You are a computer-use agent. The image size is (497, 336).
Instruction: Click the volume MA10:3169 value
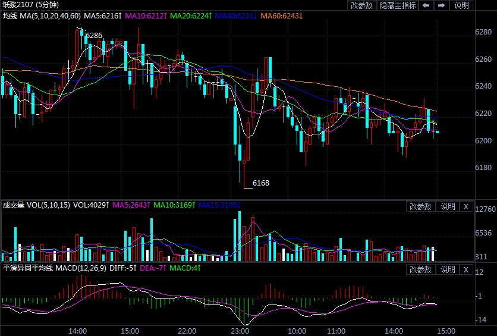coord(175,205)
